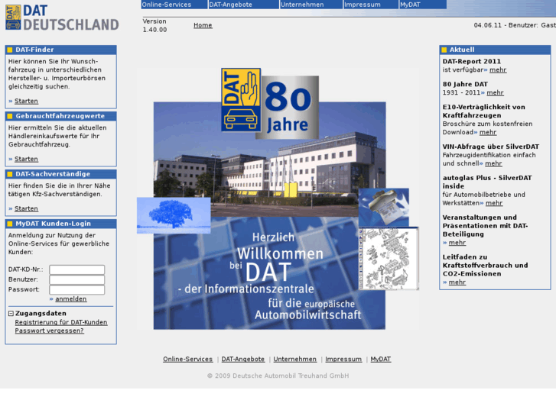This screenshot has height=416, width=556.
Task: Click footer MyDAT link
Action: point(381,359)
